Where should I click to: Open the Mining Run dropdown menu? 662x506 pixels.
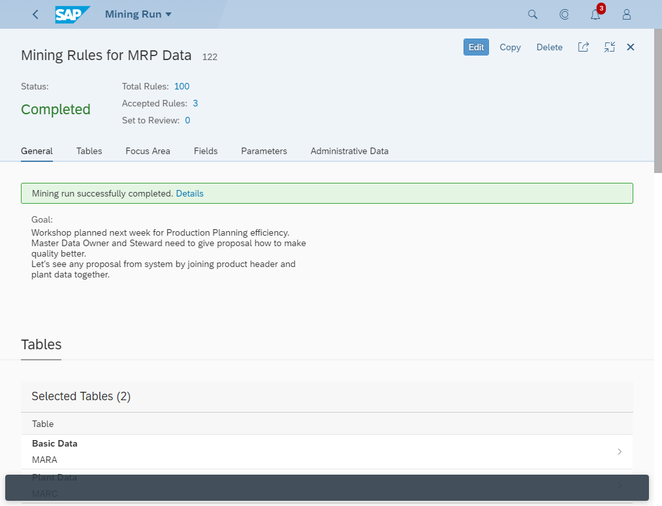pyautogui.click(x=138, y=14)
